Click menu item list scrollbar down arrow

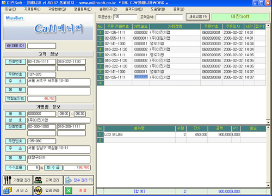click(x=268, y=185)
